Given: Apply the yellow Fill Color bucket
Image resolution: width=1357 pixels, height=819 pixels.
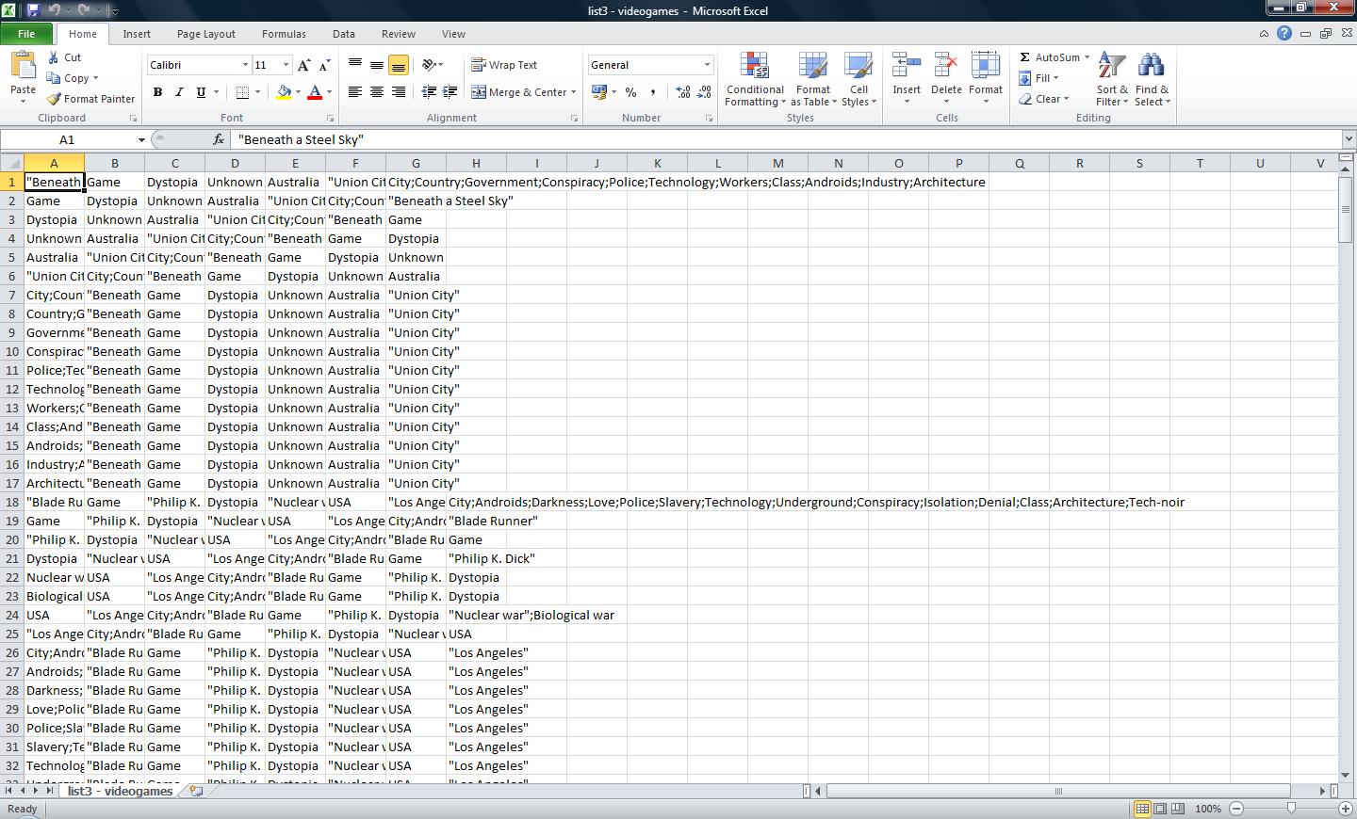Looking at the screenshot, I should click(284, 92).
